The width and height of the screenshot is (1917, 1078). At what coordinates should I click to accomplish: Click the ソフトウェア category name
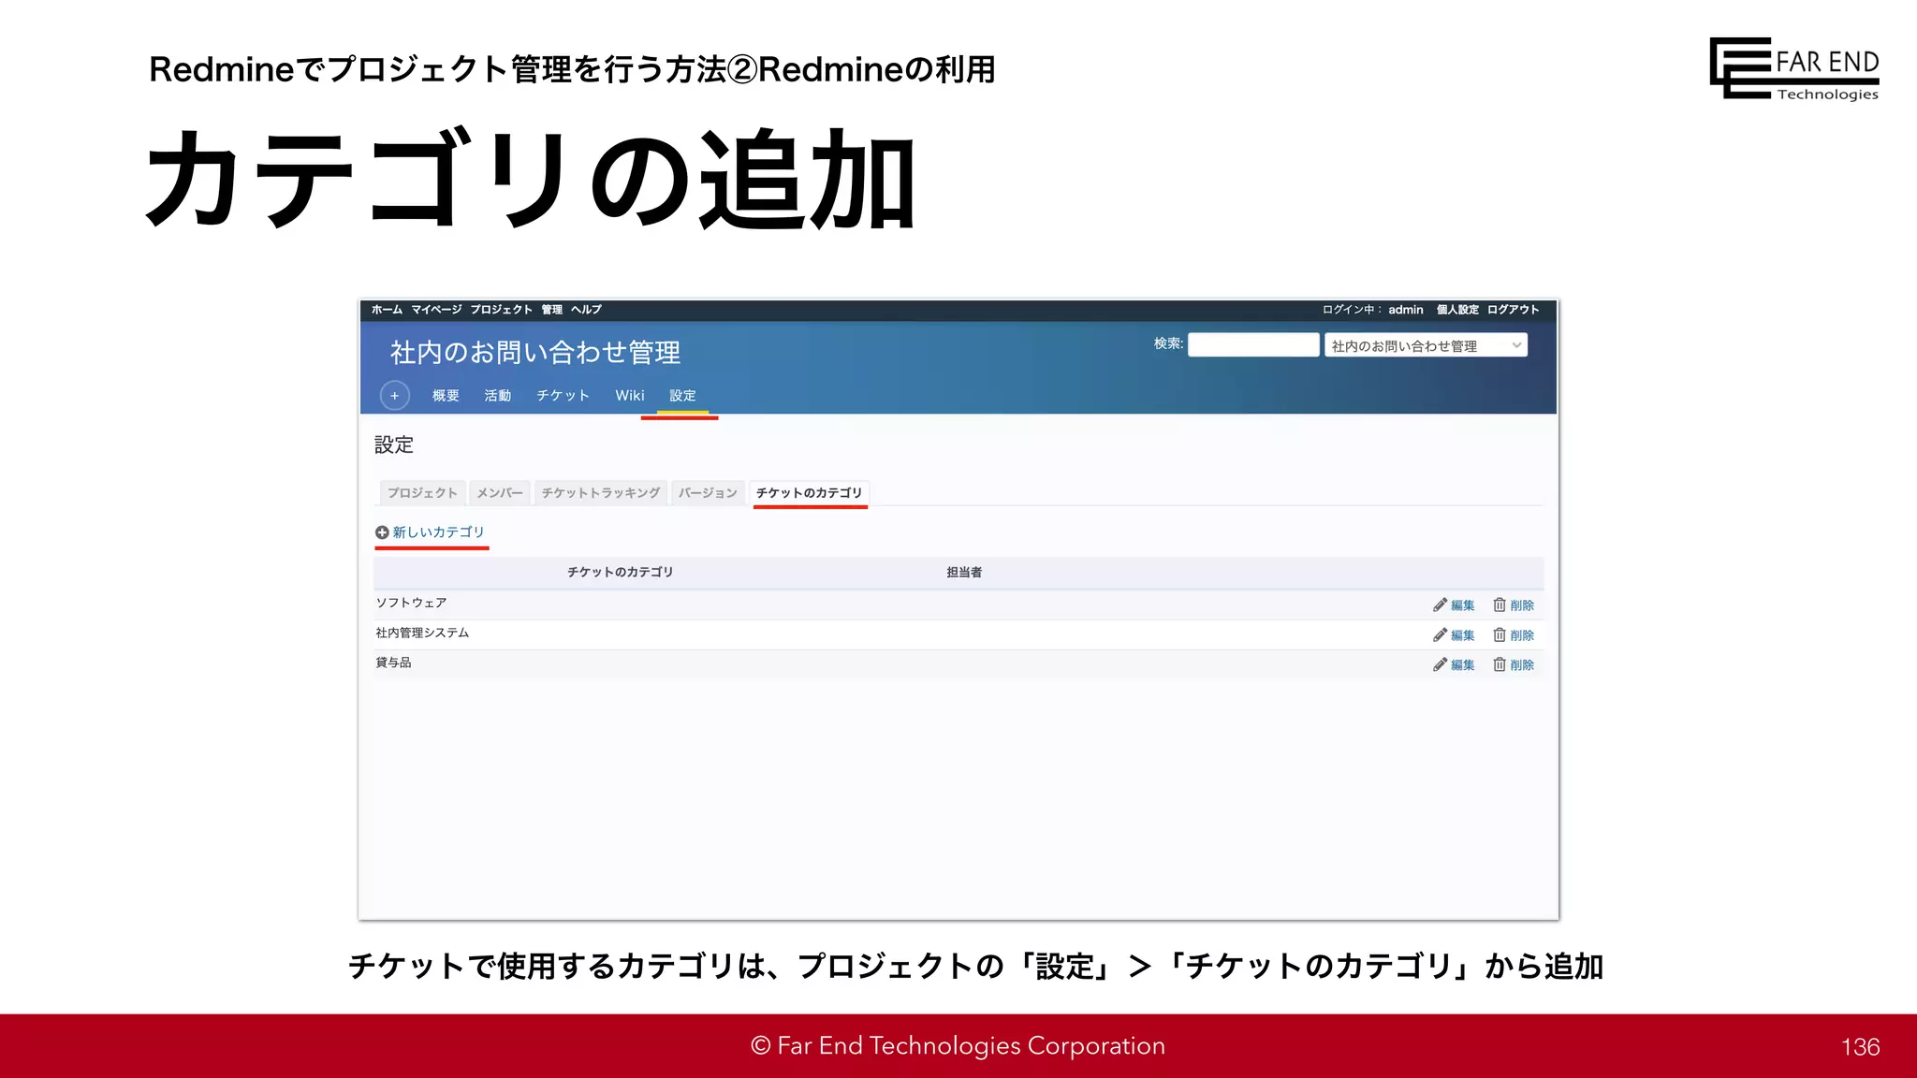(411, 603)
